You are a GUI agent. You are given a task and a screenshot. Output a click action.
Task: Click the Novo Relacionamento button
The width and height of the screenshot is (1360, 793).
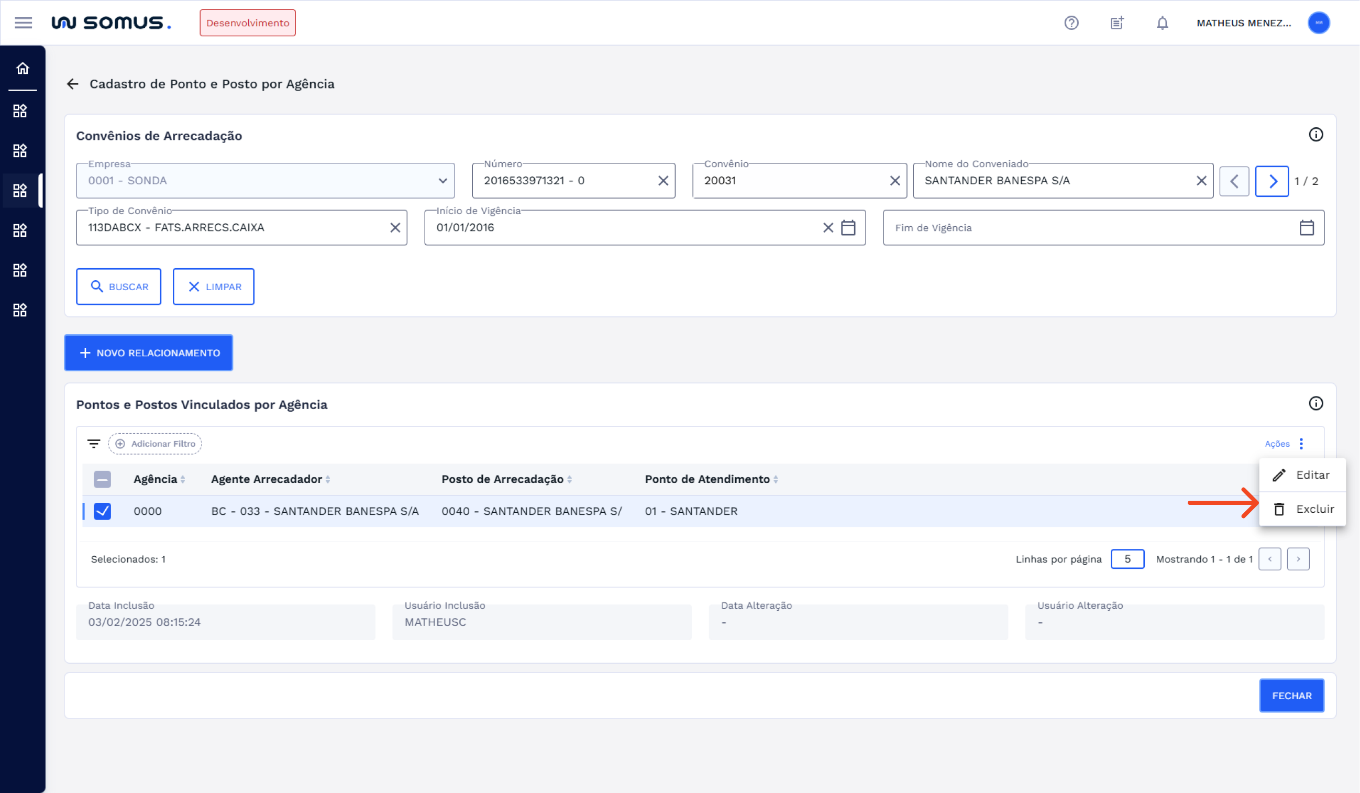[148, 353]
